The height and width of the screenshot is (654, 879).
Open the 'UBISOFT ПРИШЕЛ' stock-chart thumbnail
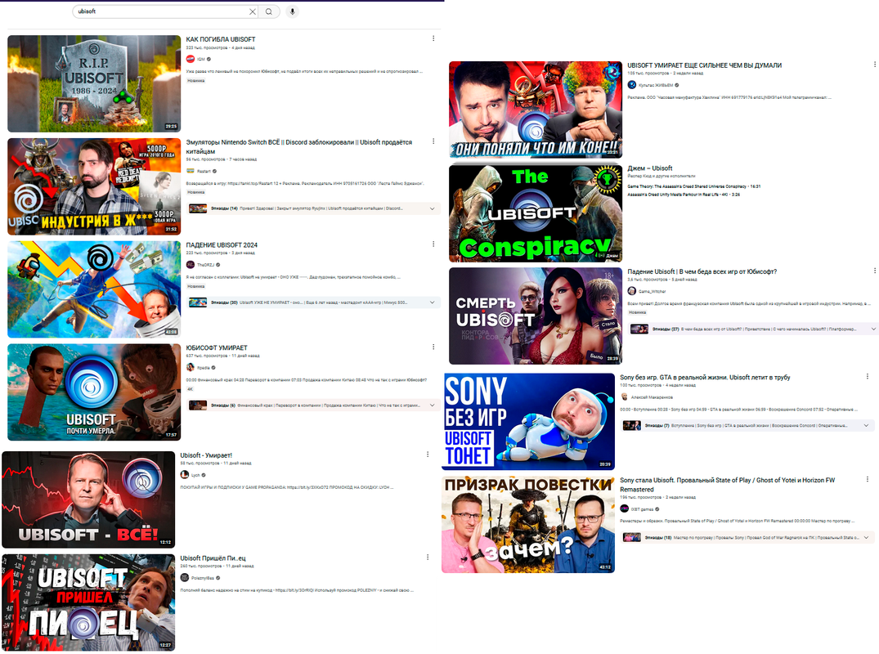pyautogui.click(x=88, y=602)
